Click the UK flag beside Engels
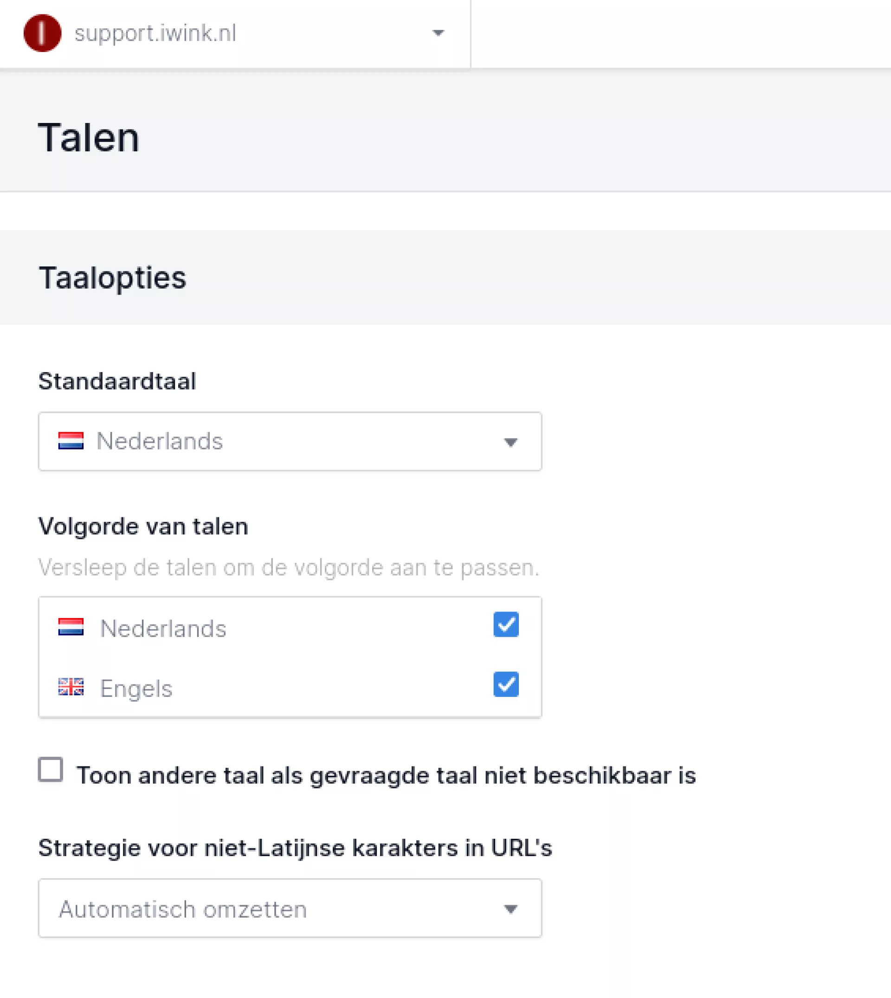891x998 pixels. [71, 687]
